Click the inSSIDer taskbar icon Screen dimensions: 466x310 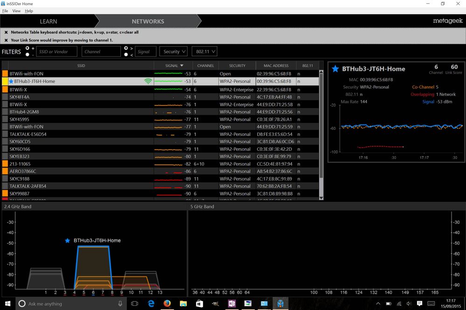[280, 303]
